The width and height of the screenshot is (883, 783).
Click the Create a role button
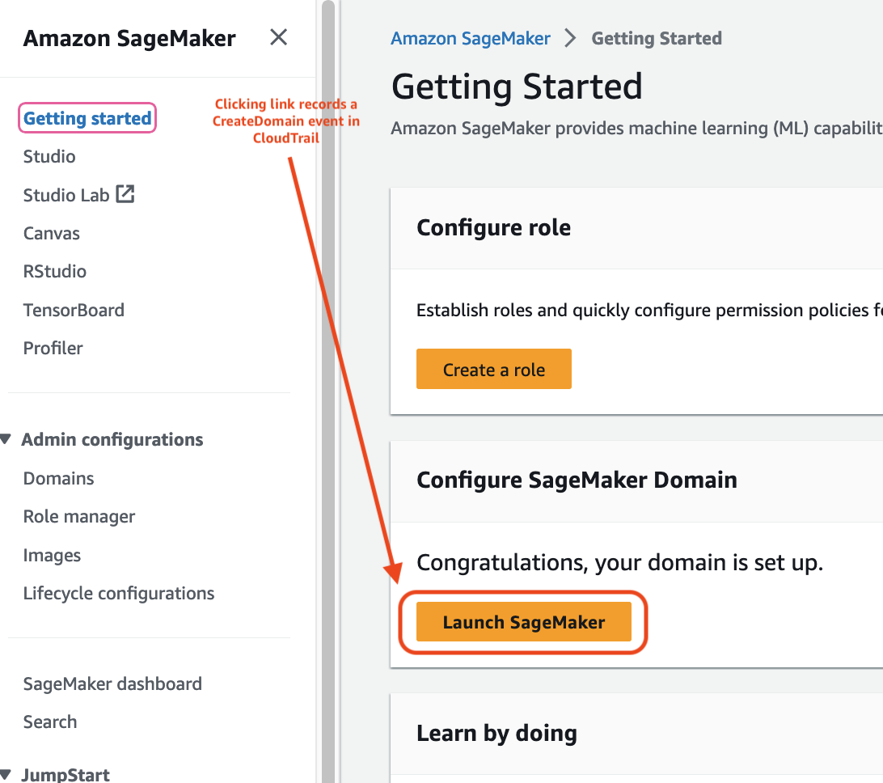click(494, 369)
